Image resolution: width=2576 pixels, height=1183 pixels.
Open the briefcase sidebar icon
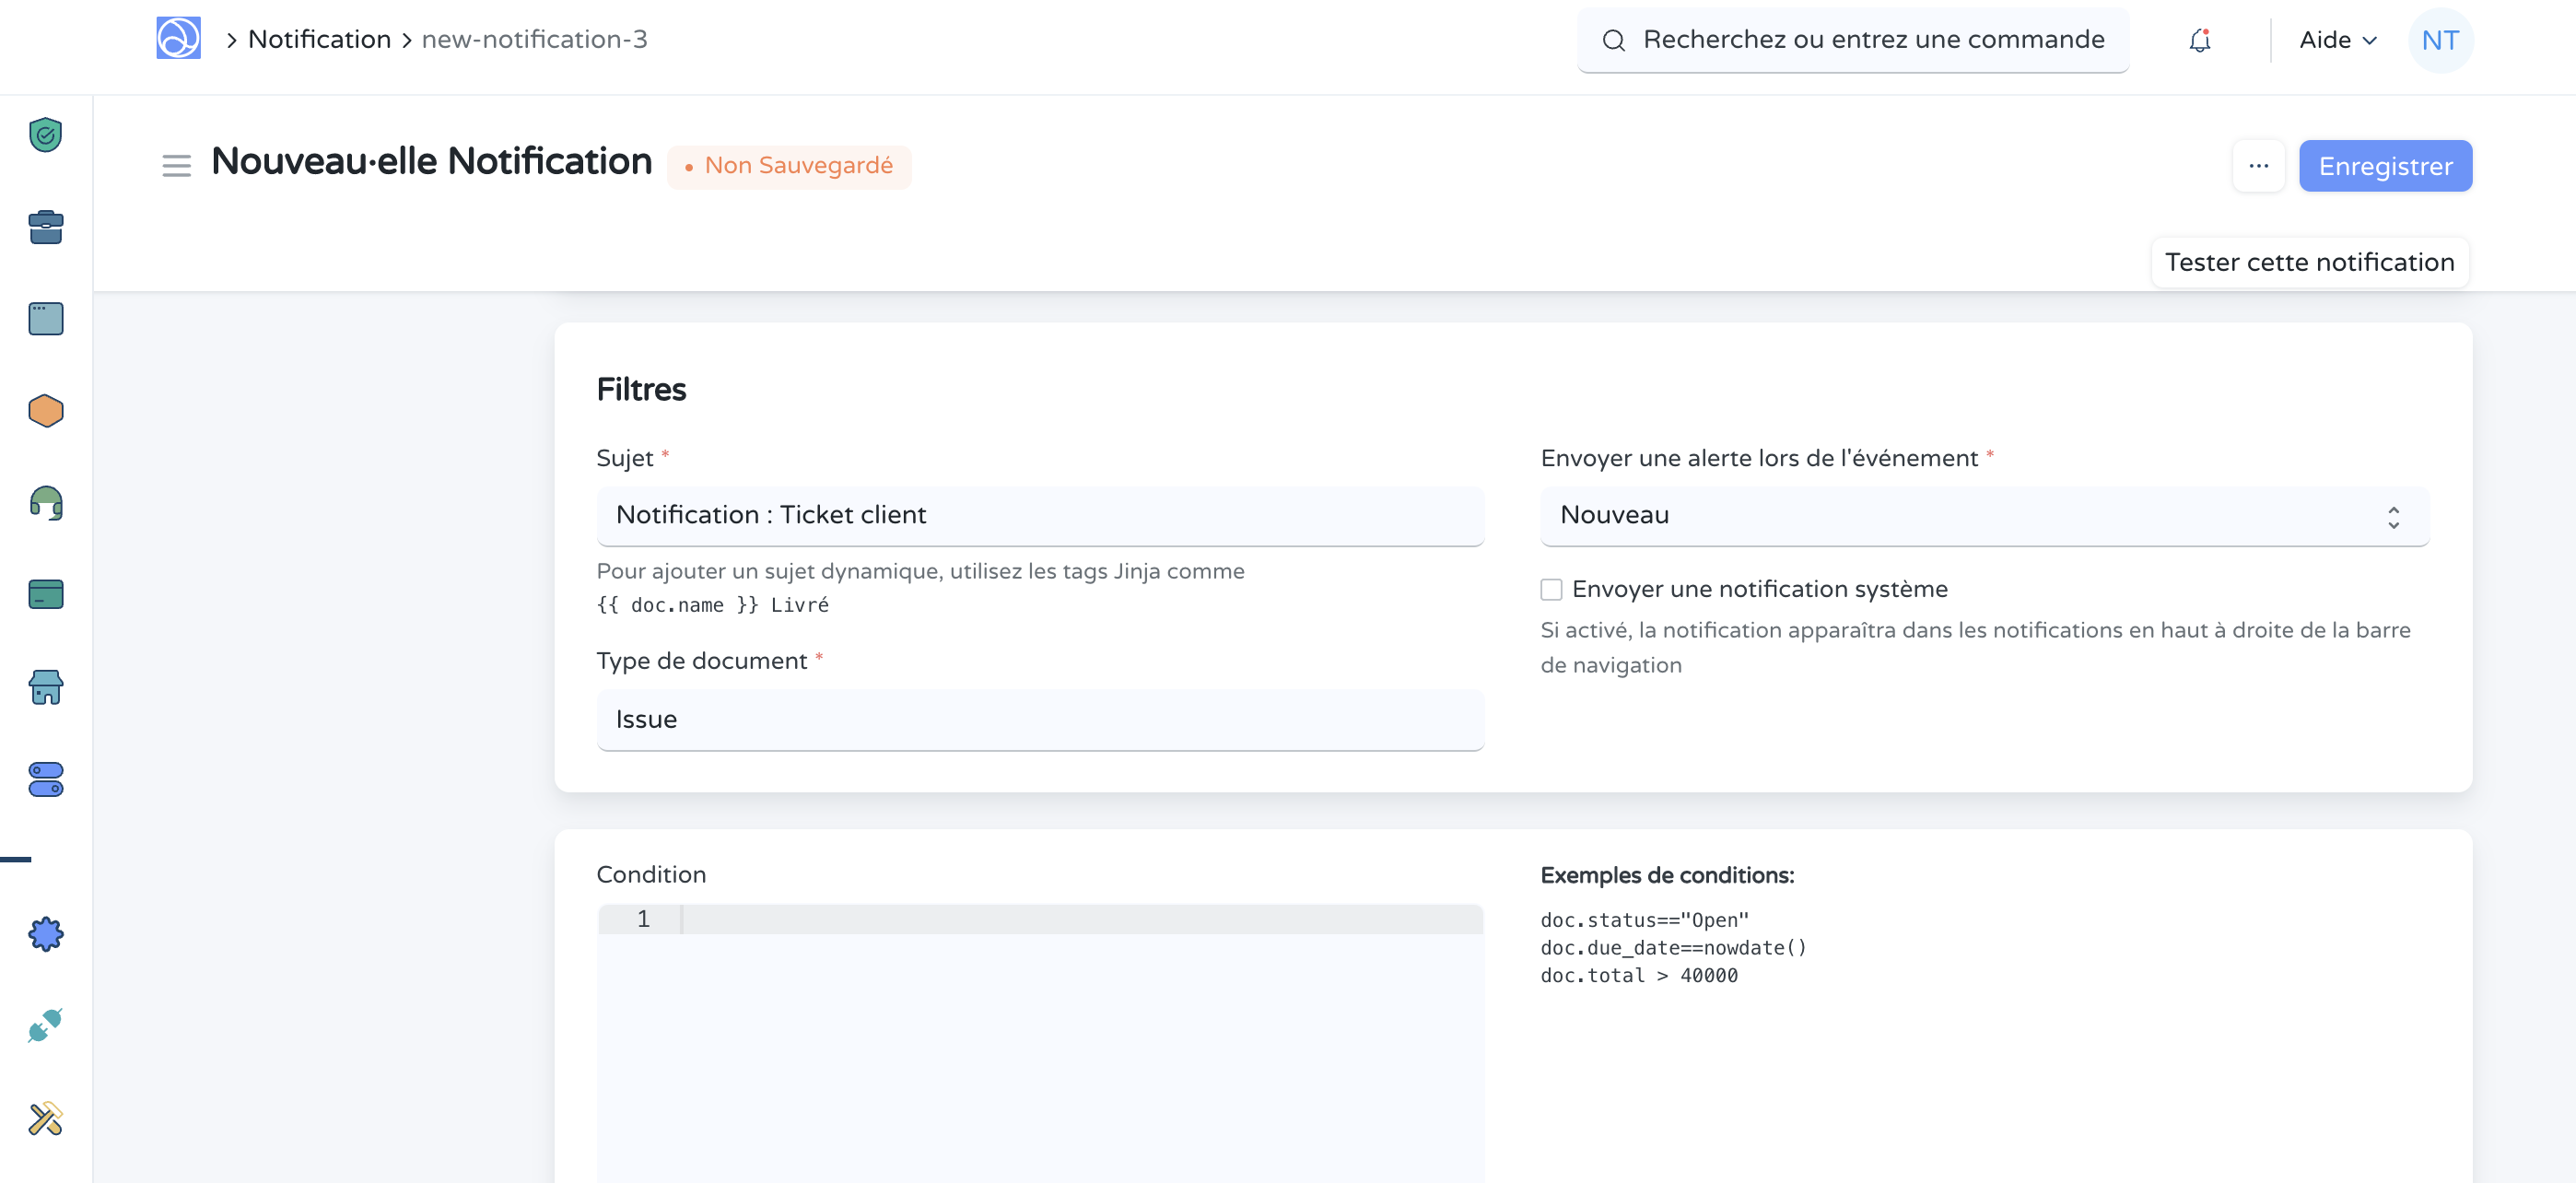[x=46, y=227]
